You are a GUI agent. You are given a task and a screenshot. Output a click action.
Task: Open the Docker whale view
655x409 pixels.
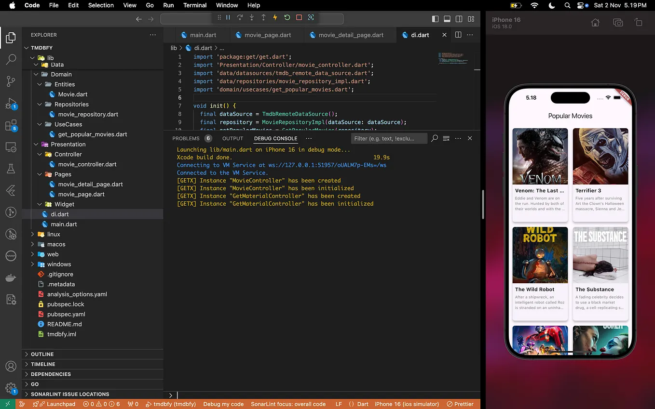(x=11, y=277)
